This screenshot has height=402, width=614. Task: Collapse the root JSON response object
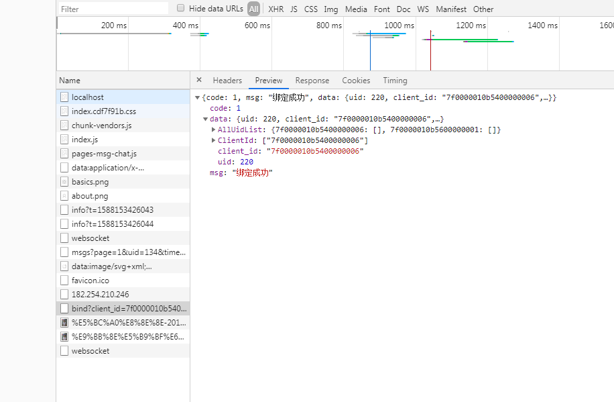click(197, 98)
